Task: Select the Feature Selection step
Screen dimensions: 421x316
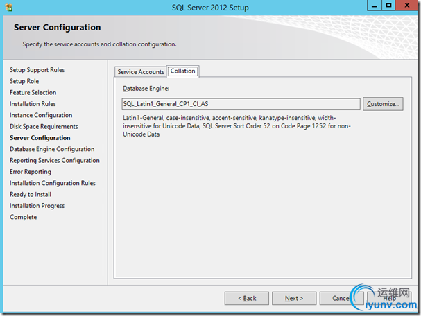Action: coord(33,92)
